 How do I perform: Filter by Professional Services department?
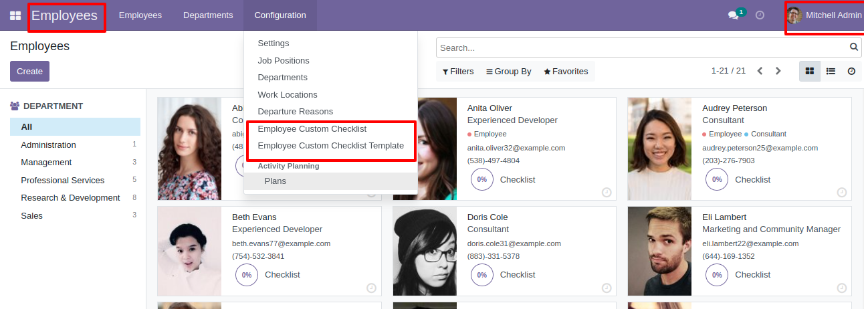pos(75,181)
